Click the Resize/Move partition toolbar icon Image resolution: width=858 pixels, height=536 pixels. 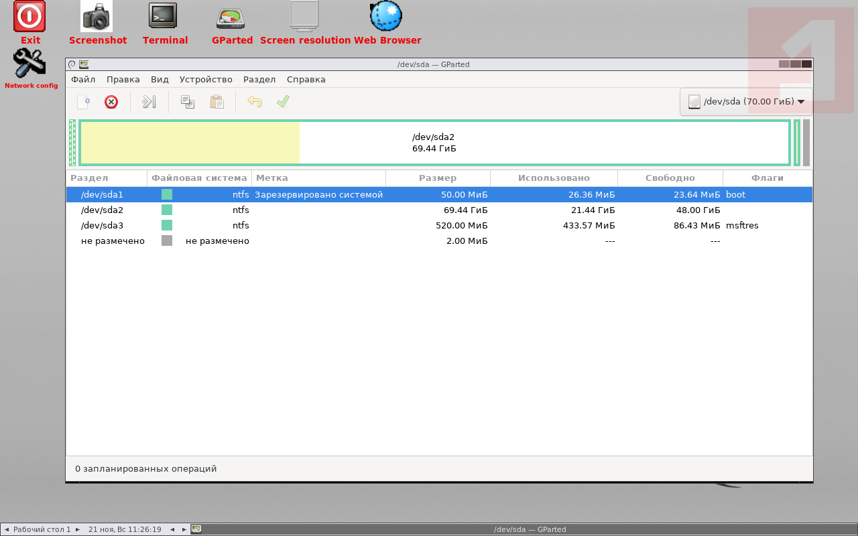(x=149, y=102)
